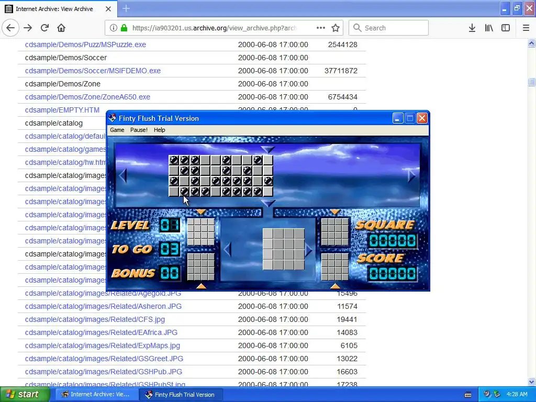Open the Help menu in Finty Flush
The height and width of the screenshot is (402, 536).
pos(159,130)
